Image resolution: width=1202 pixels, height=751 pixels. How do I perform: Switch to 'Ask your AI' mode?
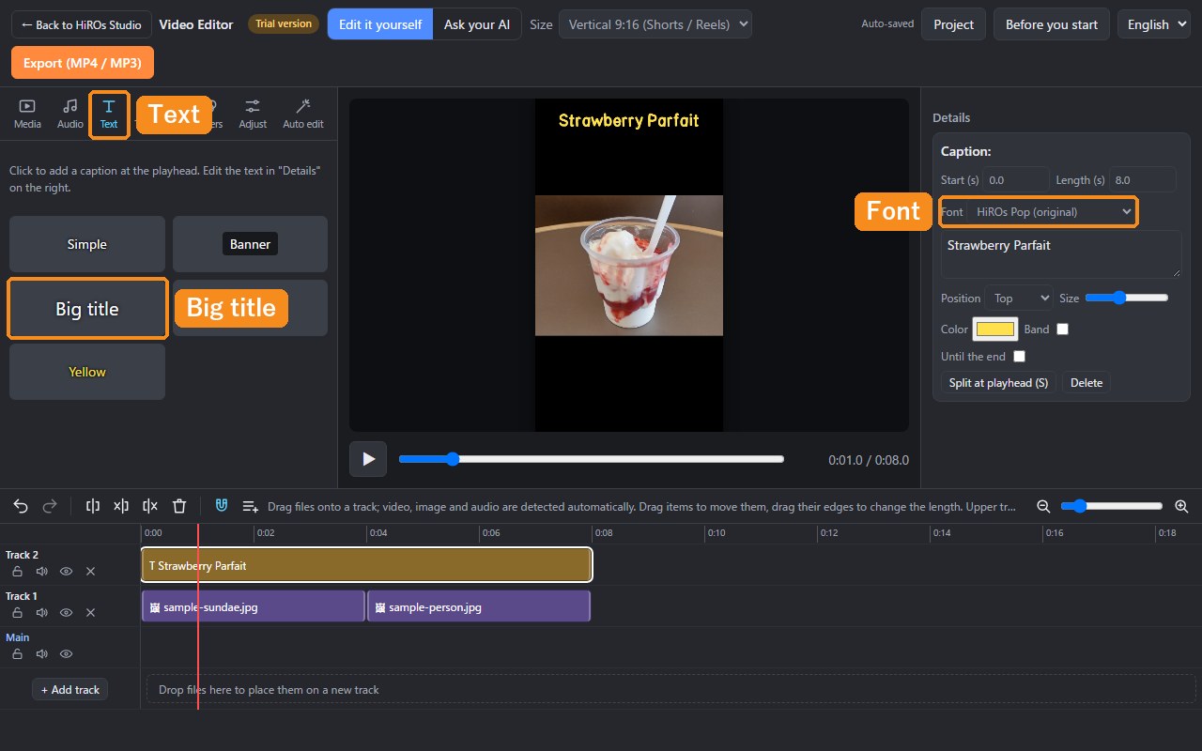pyautogui.click(x=477, y=24)
